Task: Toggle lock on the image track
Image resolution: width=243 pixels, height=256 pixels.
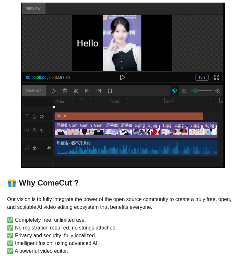Action: coord(35,130)
